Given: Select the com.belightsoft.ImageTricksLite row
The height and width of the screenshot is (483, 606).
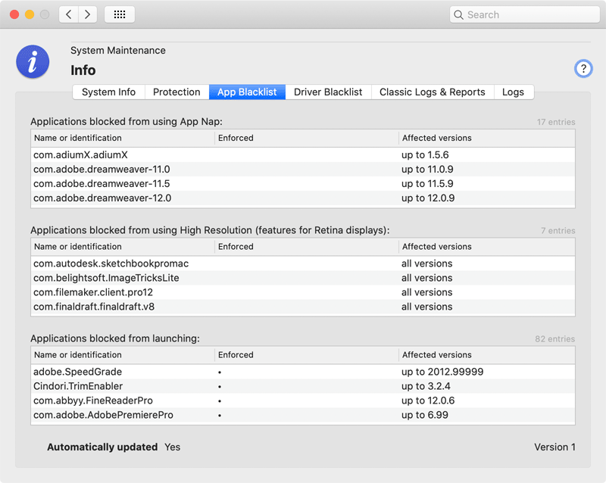Looking at the screenshot, I should click(303, 278).
